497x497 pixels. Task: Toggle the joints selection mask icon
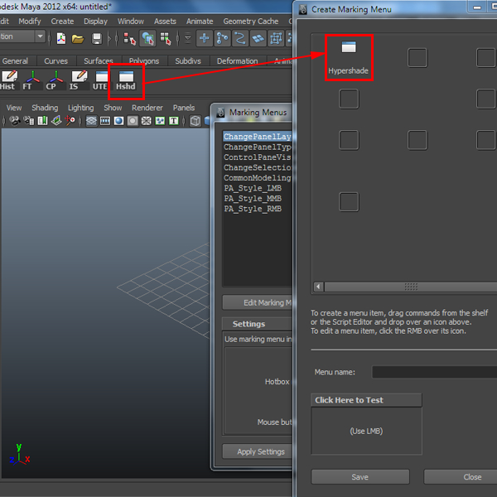(222, 38)
